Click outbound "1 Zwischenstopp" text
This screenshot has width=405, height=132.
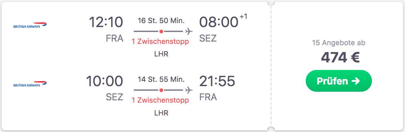160,42
